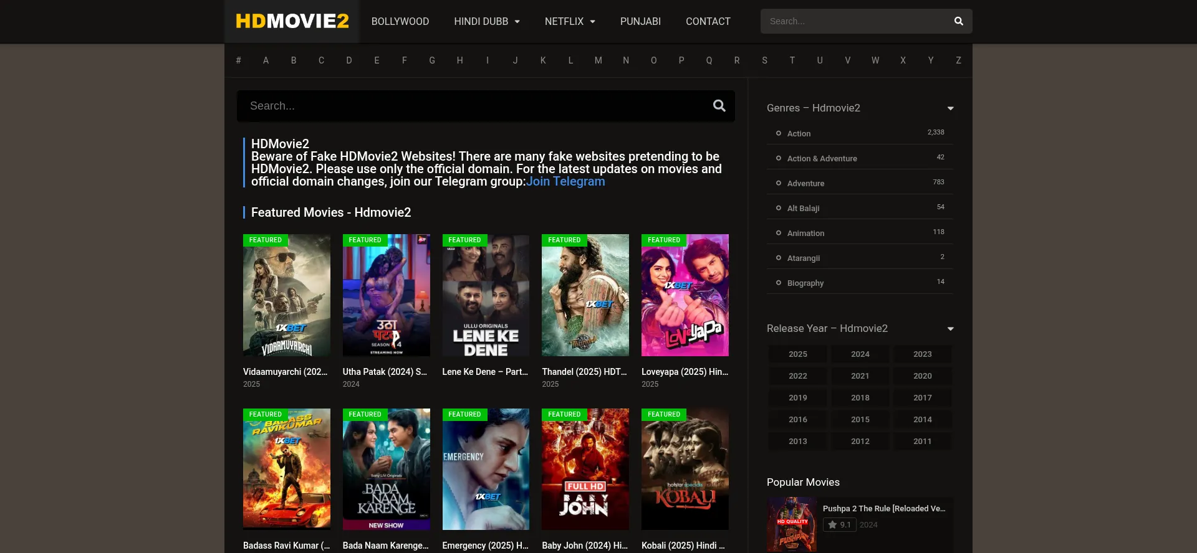Filter by release year 2020
The height and width of the screenshot is (553, 1197).
[x=923, y=376]
